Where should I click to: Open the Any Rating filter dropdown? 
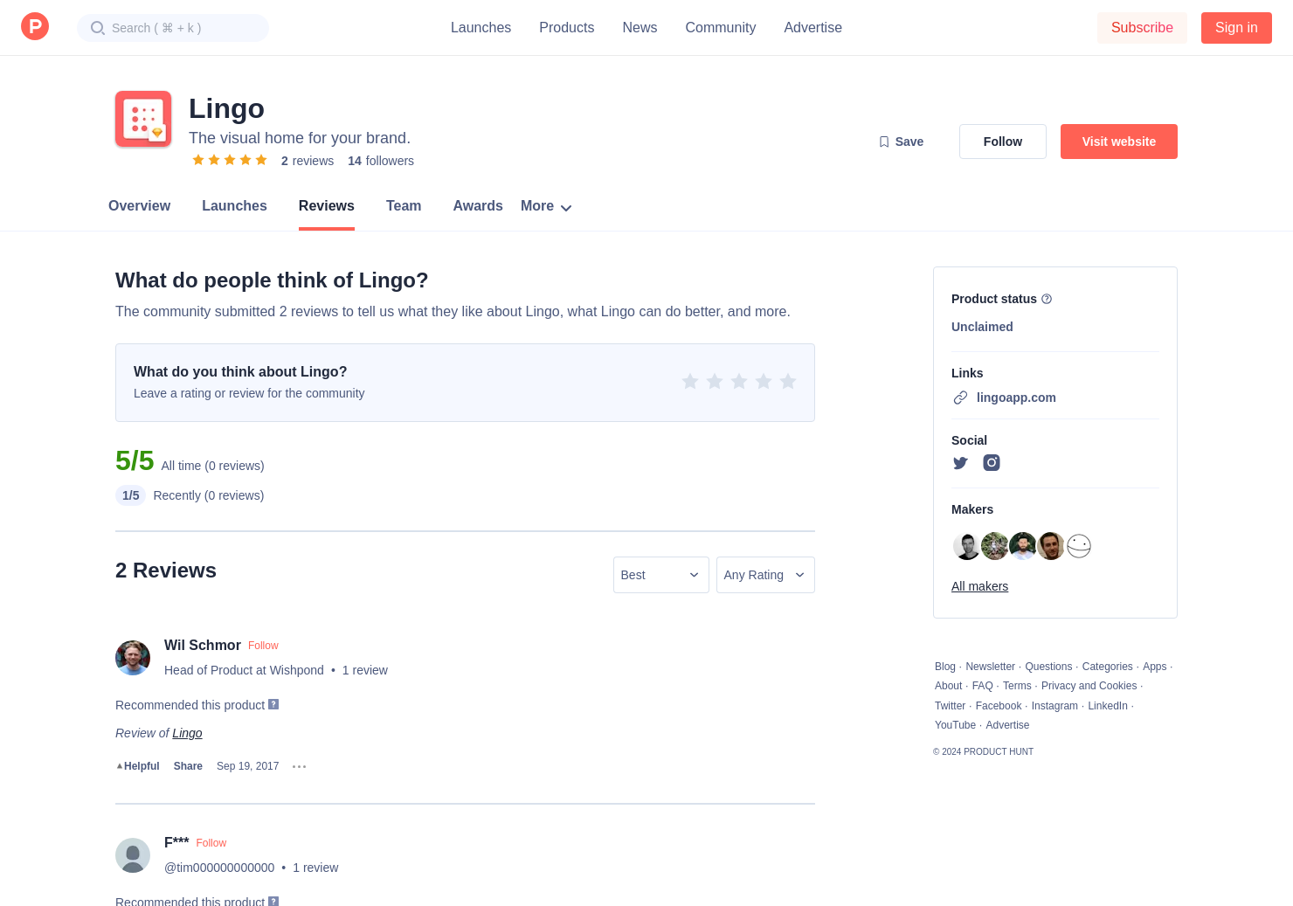(x=765, y=575)
